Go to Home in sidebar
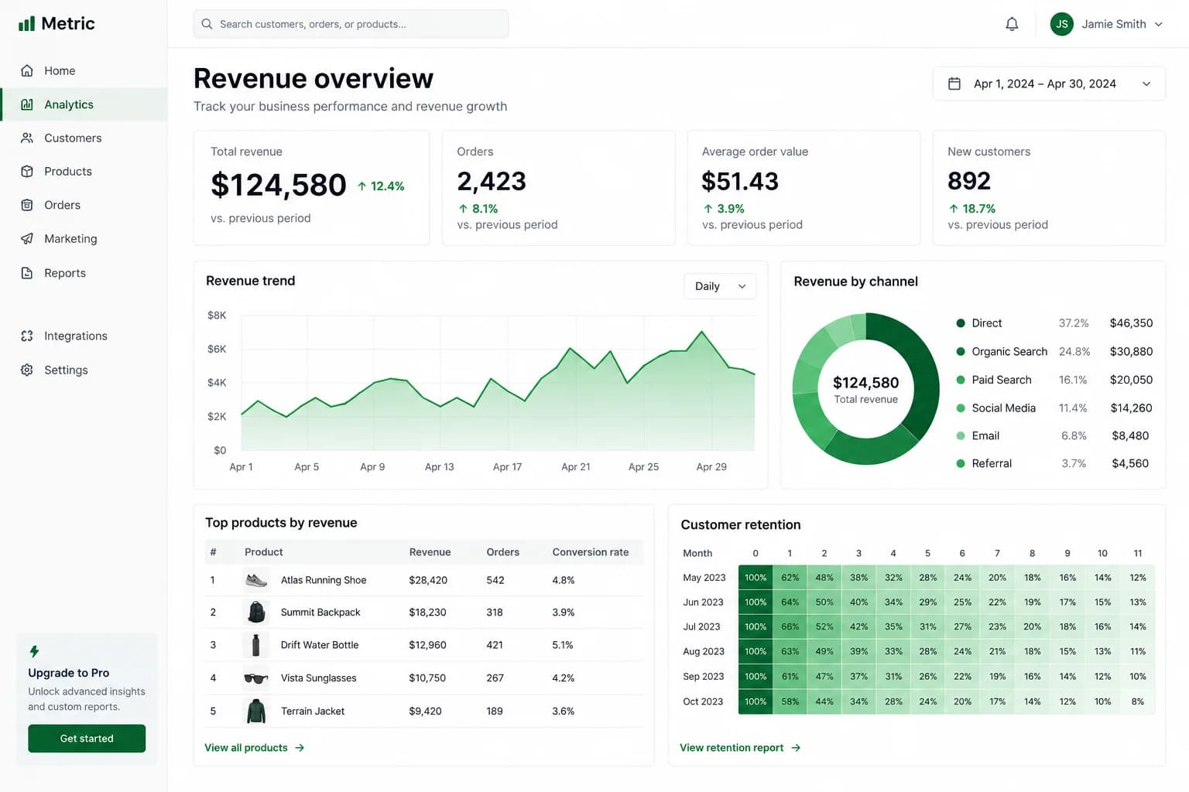 (84, 70)
